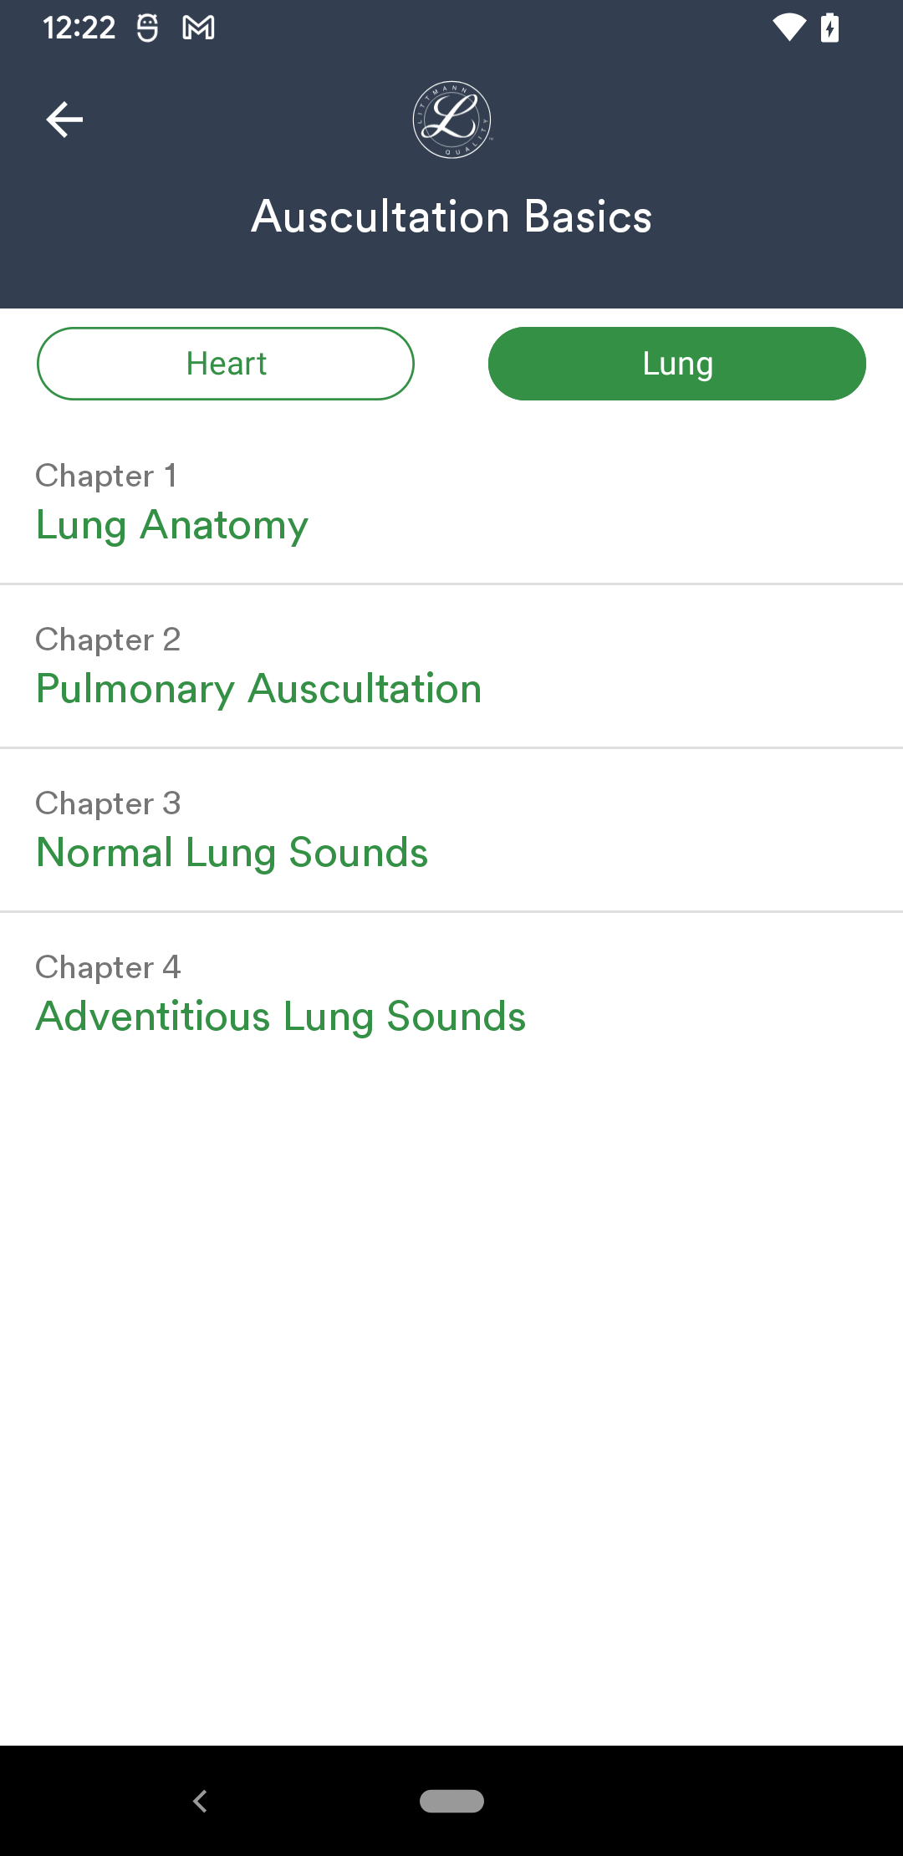Open the Normal Lung Sounds chapter
Screen dimensions: 903x1856
click(x=451, y=830)
